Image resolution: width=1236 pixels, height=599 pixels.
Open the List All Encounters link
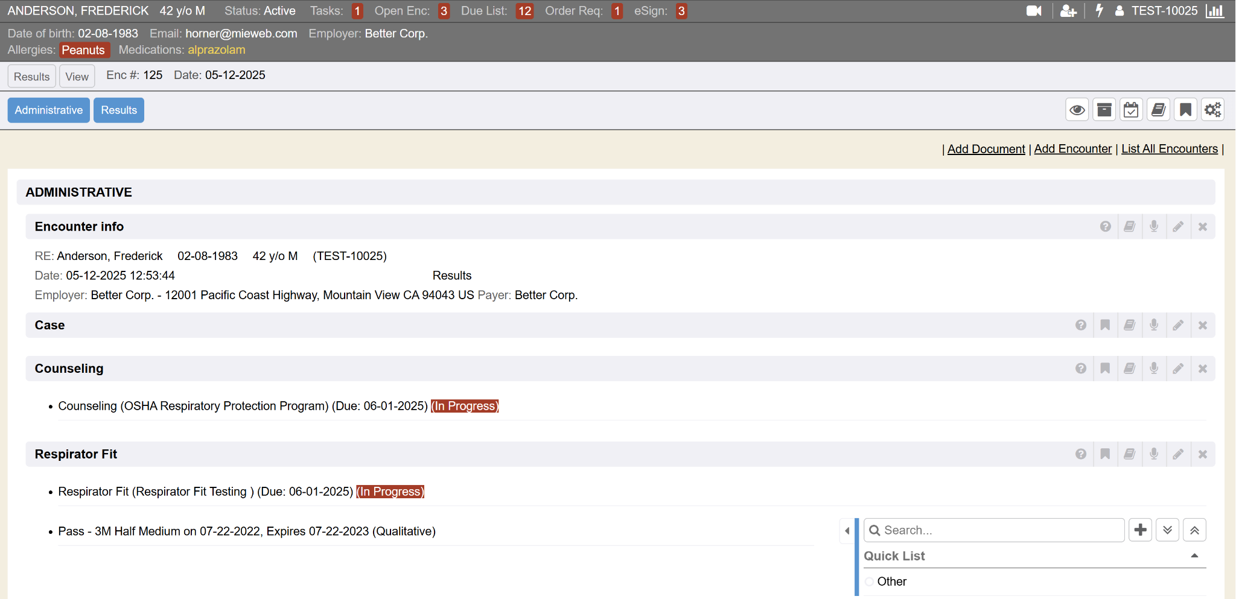1169,149
